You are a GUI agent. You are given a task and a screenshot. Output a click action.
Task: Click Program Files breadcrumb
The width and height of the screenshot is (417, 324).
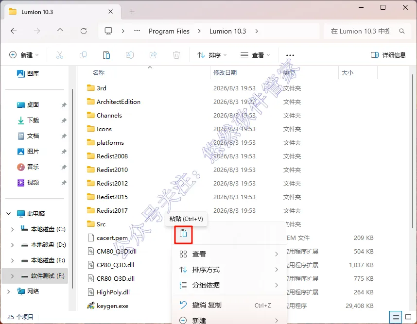point(169,31)
